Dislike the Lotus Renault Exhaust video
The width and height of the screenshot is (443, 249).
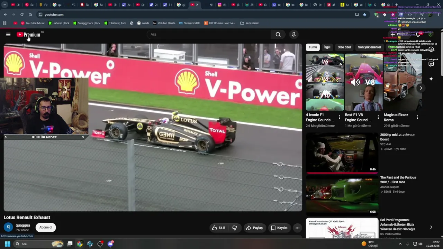tap(235, 228)
